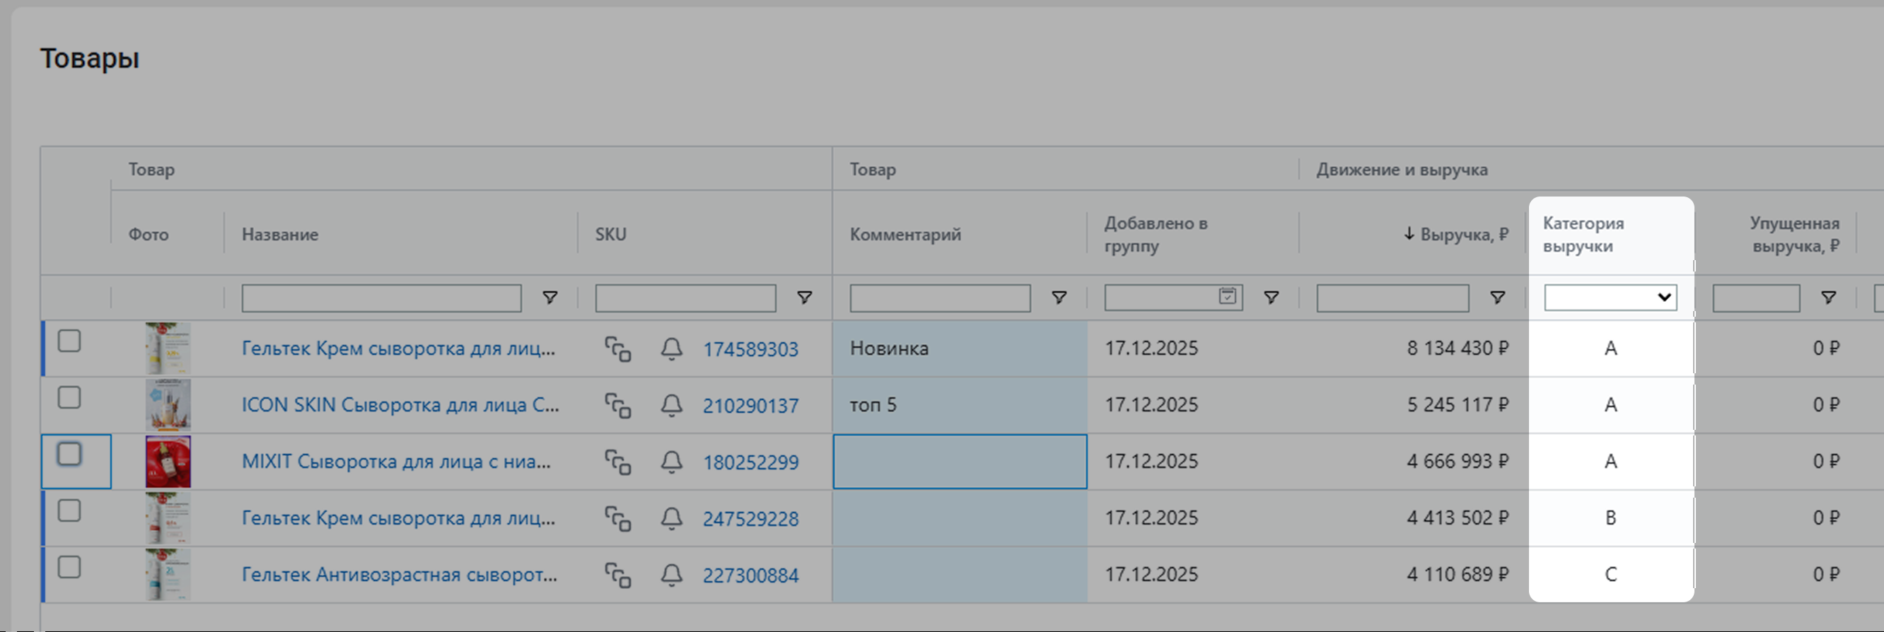The height and width of the screenshot is (632, 1884).
Task: Open the Категория выручки dropdown filter
Action: (1610, 298)
